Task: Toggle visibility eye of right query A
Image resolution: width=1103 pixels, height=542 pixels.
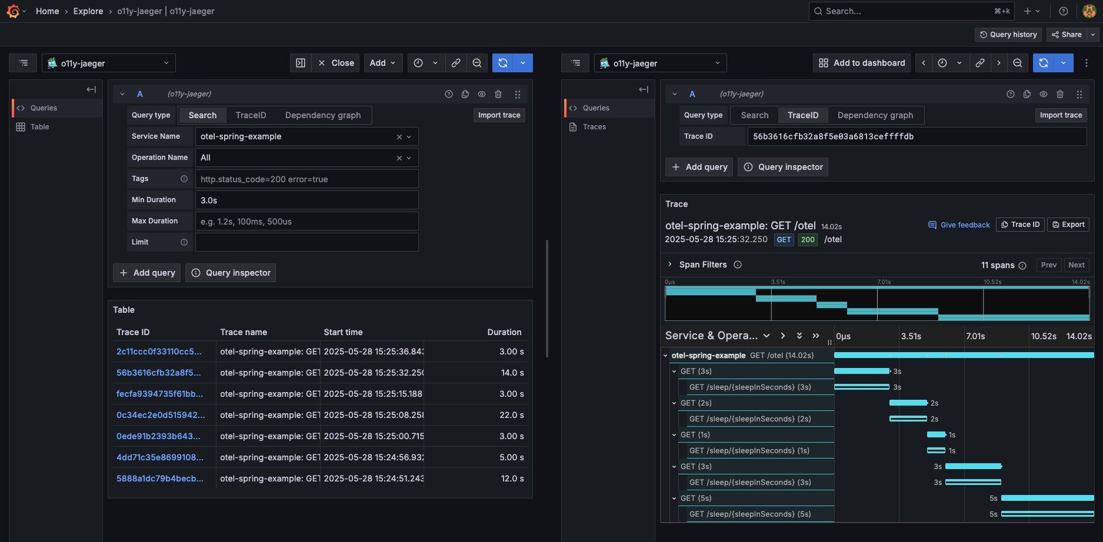Action: 1044,94
